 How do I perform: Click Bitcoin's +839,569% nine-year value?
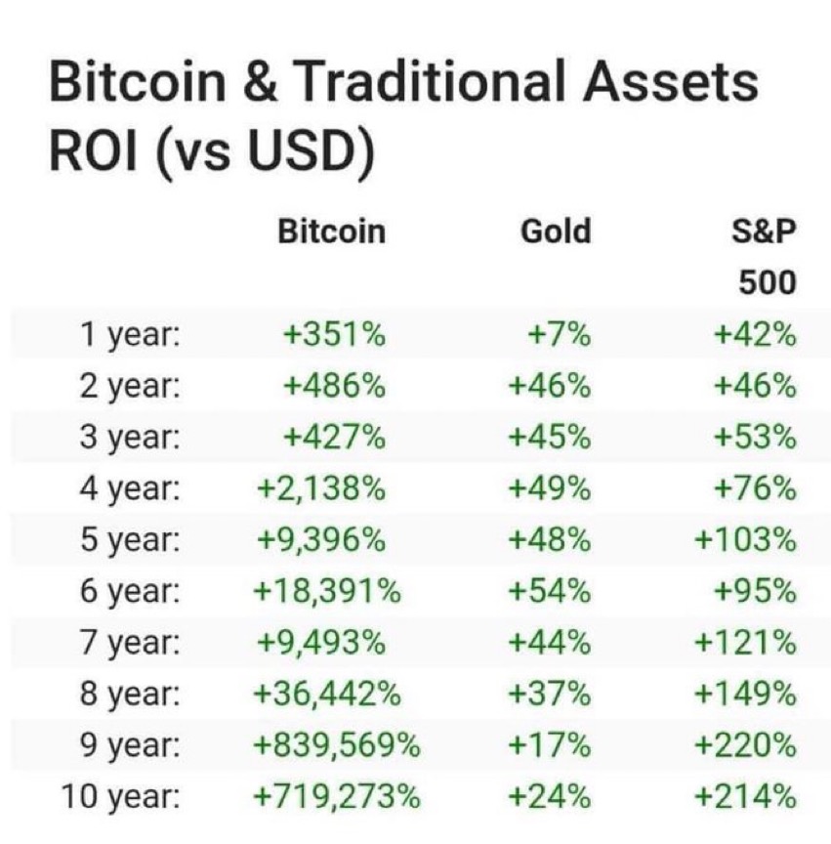(336, 745)
